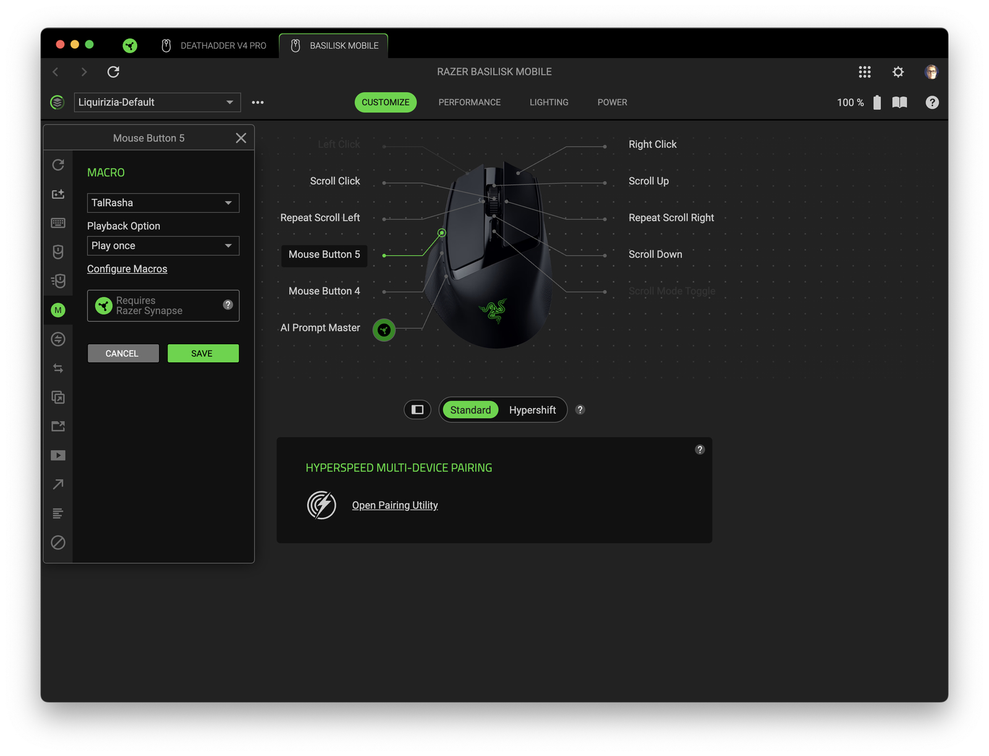This screenshot has width=989, height=756.
Task: Open the profile more-options ellipsis
Action: click(x=258, y=103)
